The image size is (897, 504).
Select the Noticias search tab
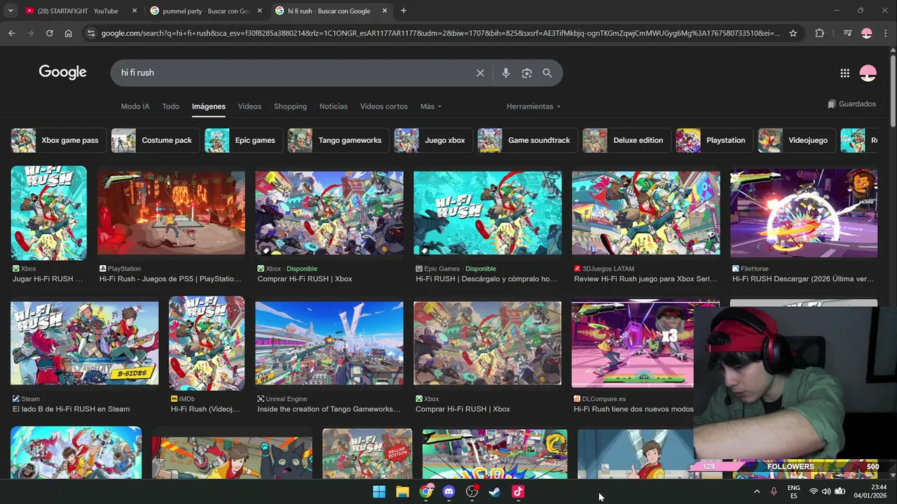coord(334,106)
